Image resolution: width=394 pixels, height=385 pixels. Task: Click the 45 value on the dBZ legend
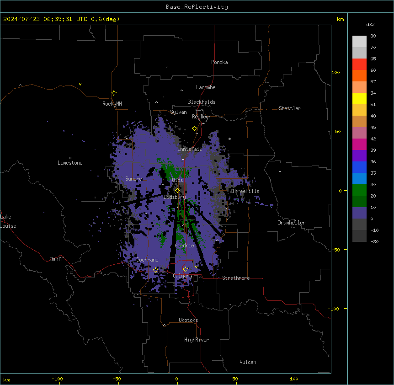(373, 128)
